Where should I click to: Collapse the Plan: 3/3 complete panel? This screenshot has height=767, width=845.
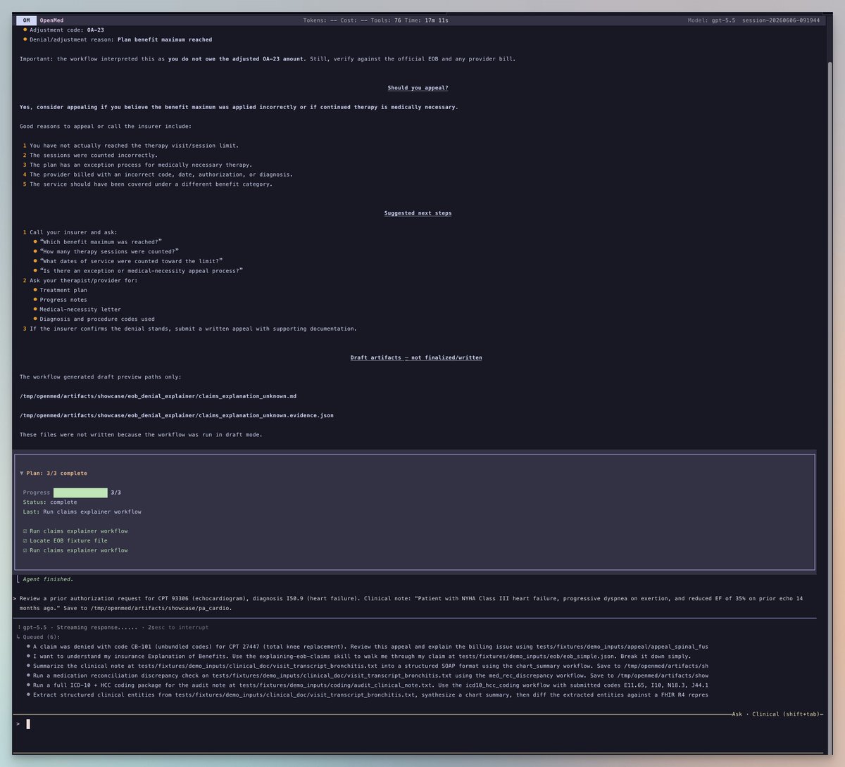(21, 474)
